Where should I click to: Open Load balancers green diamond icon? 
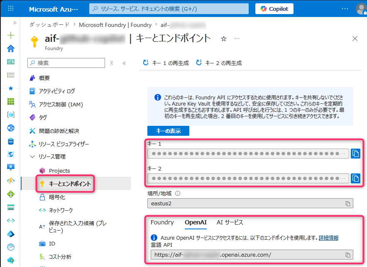[x=11, y=194]
